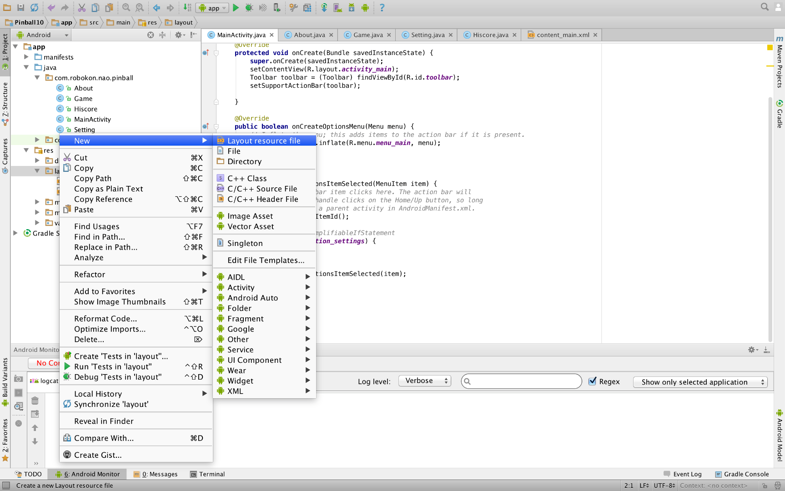785x491 pixels.
Task: Open the app run configuration dropdown
Action: [x=213, y=8]
